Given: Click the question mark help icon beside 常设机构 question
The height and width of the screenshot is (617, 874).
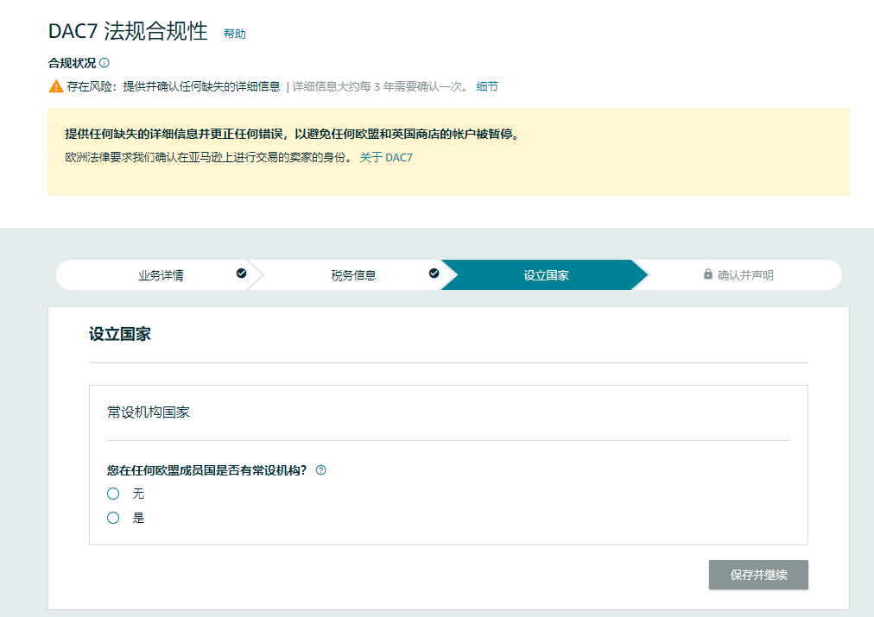Looking at the screenshot, I should coord(320,470).
